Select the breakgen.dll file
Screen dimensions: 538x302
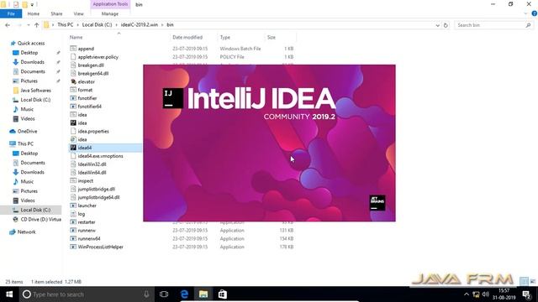tap(91, 65)
